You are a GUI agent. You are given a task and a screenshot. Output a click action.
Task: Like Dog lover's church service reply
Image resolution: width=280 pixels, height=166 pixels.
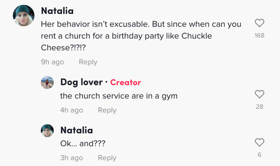[x=259, y=94]
